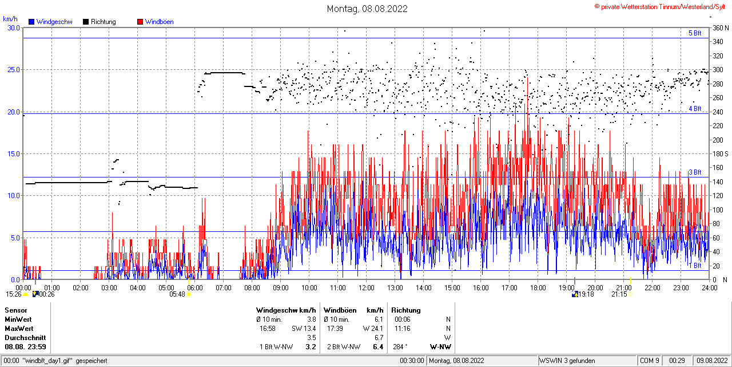Click the moon icon beside 00:26
The width and height of the screenshot is (732, 367).
tap(35, 294)
